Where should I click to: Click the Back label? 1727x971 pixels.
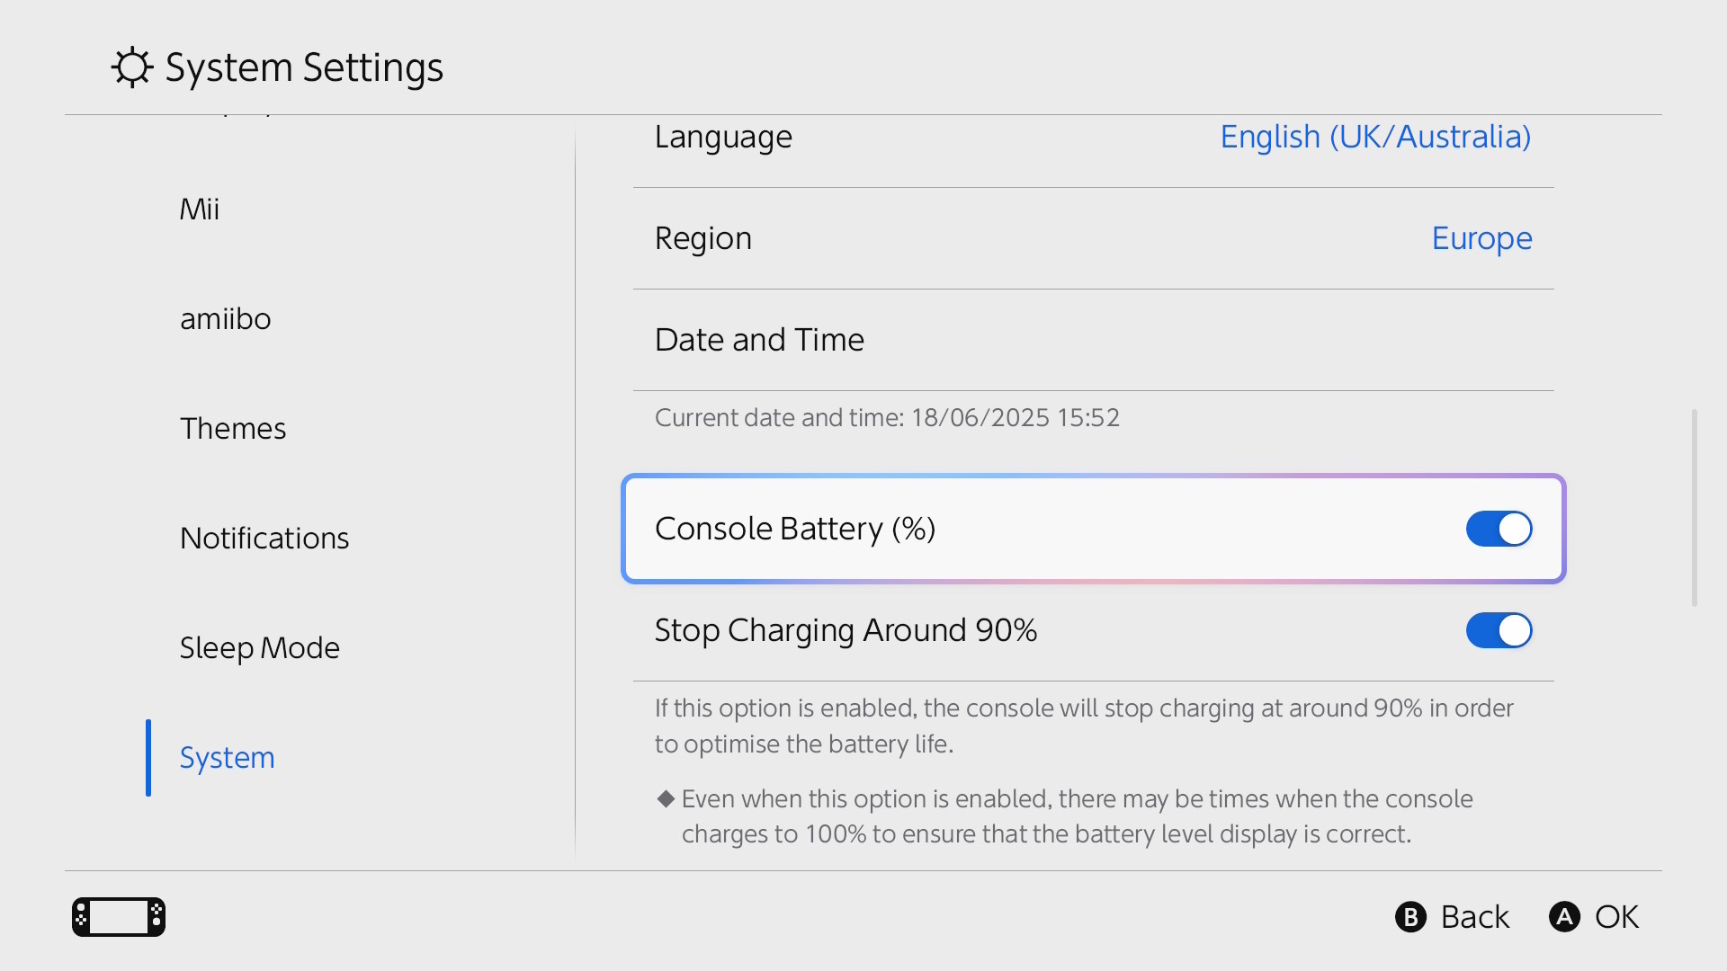point(1474,917)
